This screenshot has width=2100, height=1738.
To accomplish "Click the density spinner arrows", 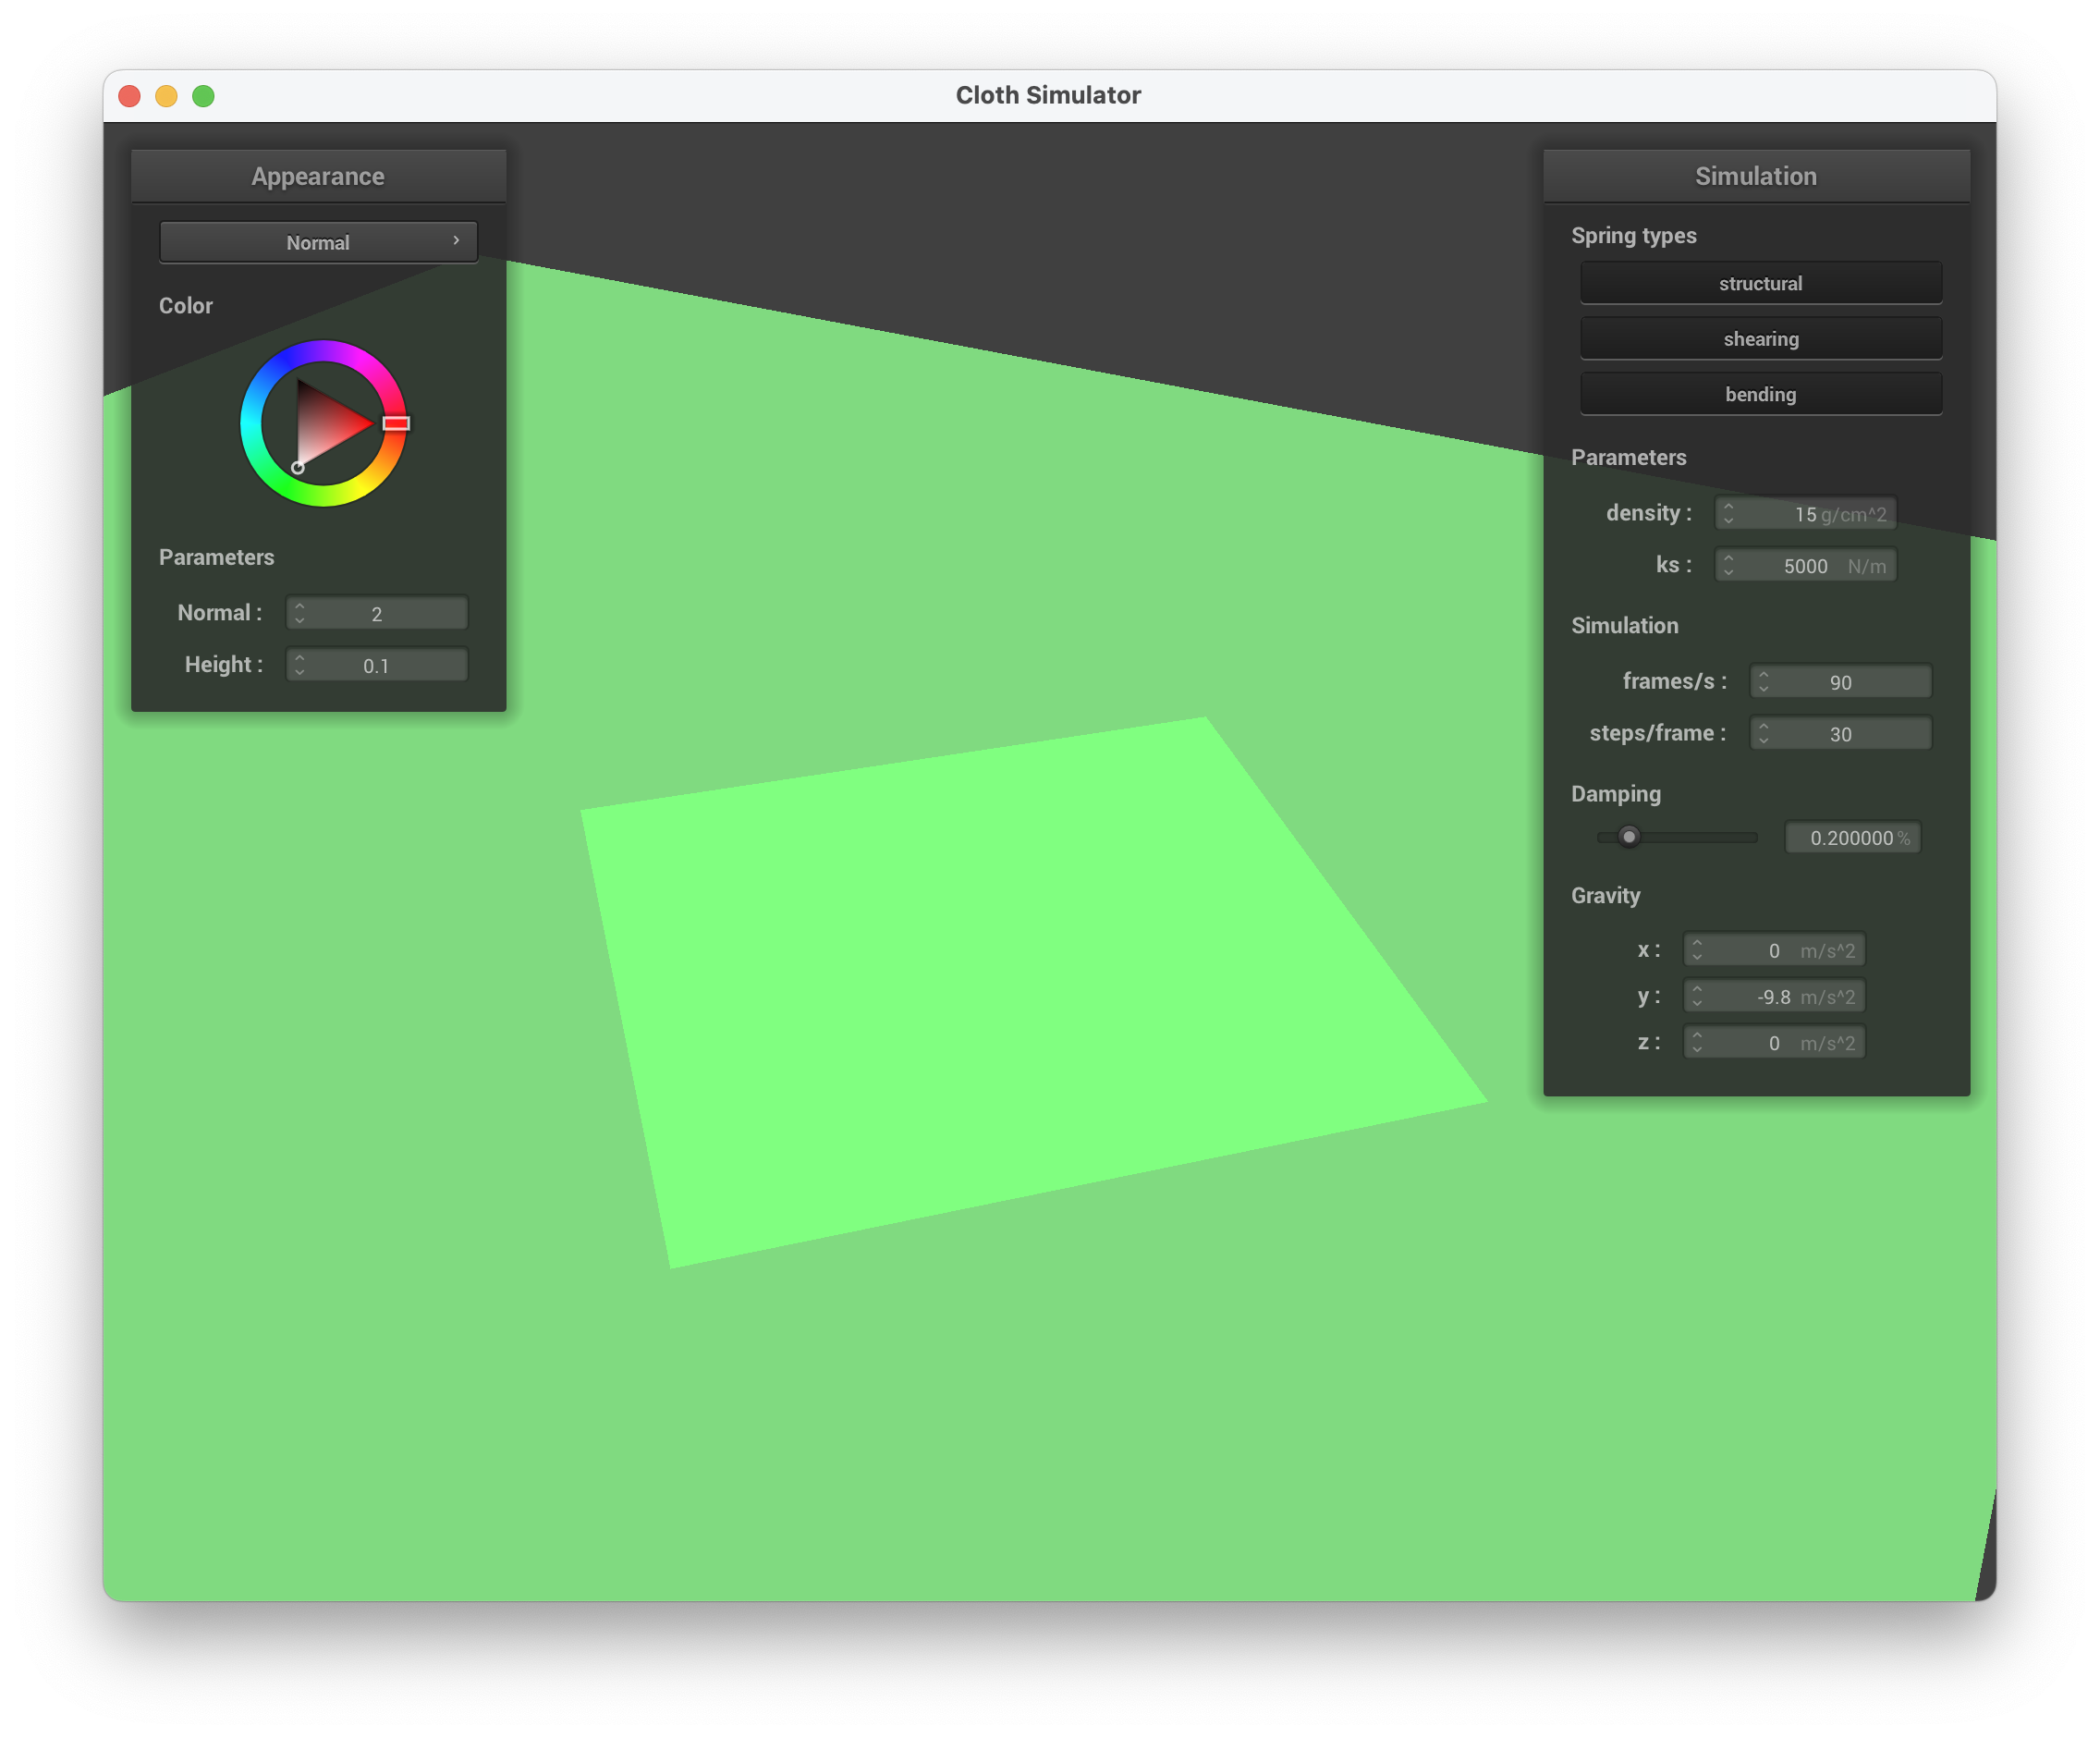I will coord(1728,513).
